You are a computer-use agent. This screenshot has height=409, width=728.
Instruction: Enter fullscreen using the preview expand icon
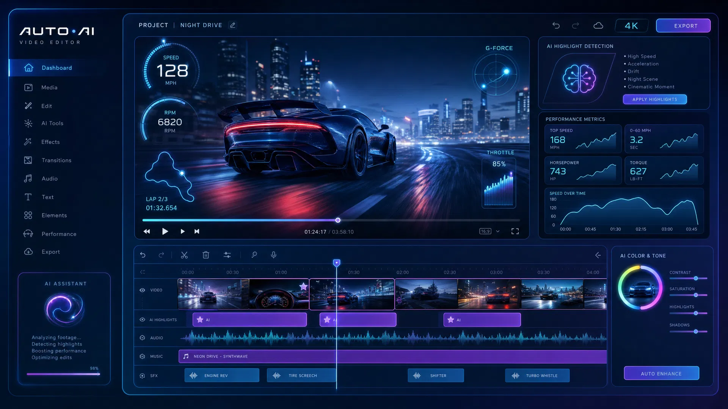pos(515,231)
